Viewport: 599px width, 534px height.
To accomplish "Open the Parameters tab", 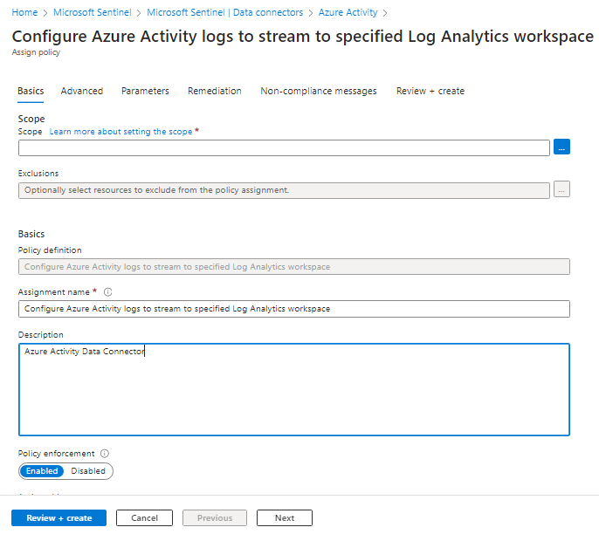I will click(x=145, y=92).
